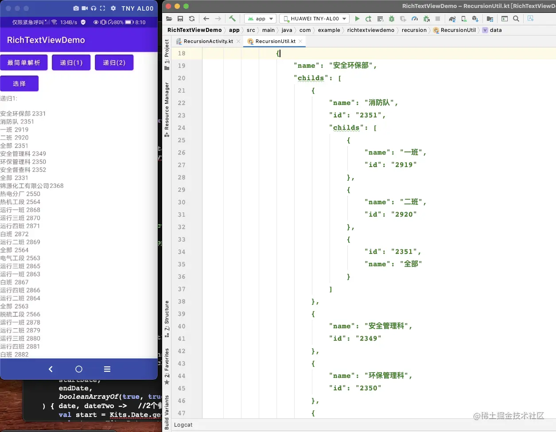The image size is (556, 432).
Task: Click the src breadcrumb item
Action: pos(251,30)
